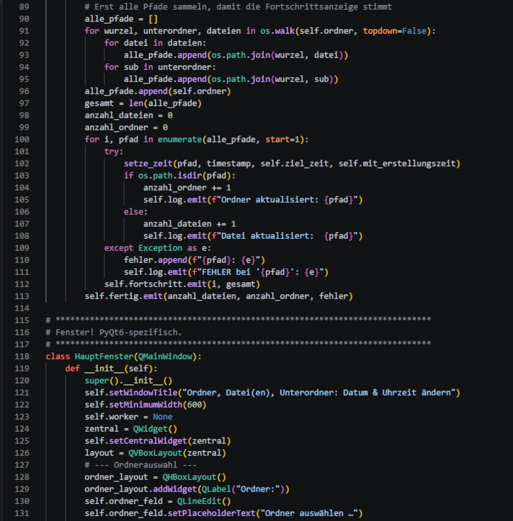This screenshot has height=521, width=513.
Task: Click 'for sub in unterordner:' line
Action: 160,67
